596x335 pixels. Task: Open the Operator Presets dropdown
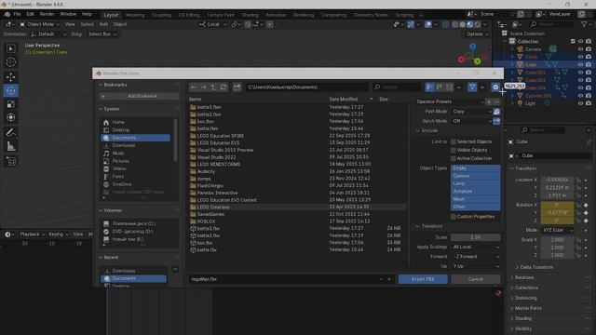click(x=449, y=101)
